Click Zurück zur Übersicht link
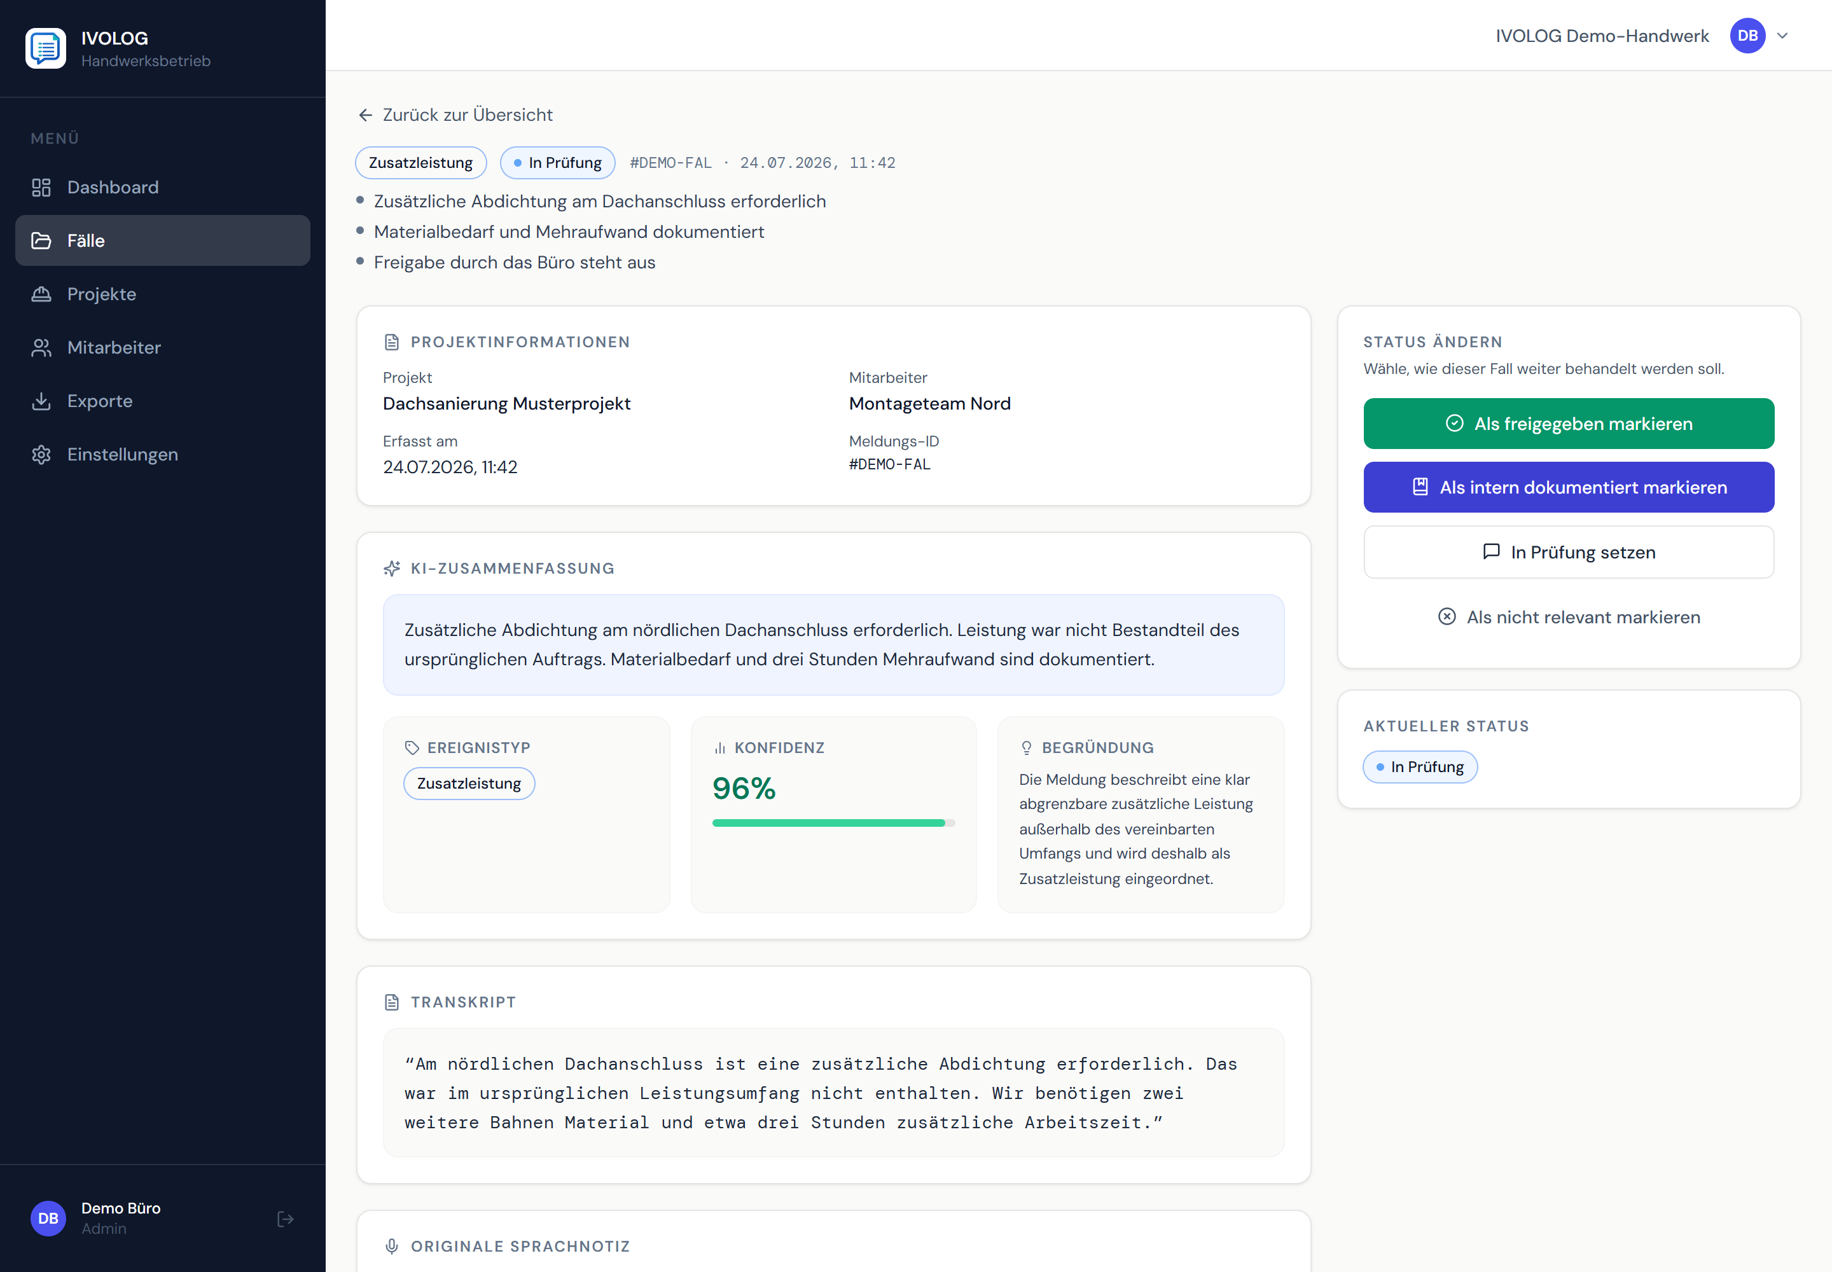Viewport: 1832px width, 1272px height. tap(455, 114)
